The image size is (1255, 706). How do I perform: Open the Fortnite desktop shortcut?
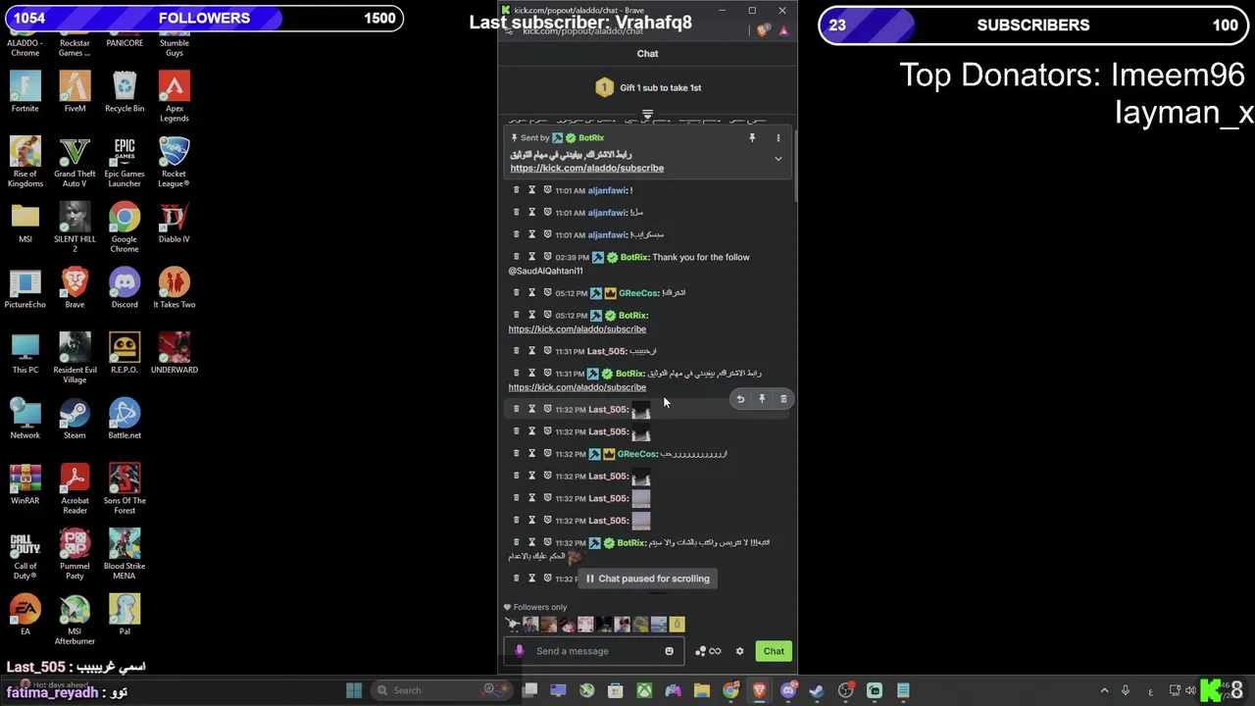tap(25, 91)
